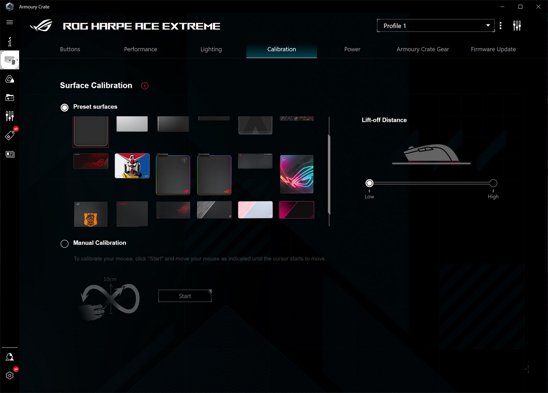Open the Armoury Crate Gear tab
Screen dimensions: 548x393
pyautogui.click(x=423, y=49)
